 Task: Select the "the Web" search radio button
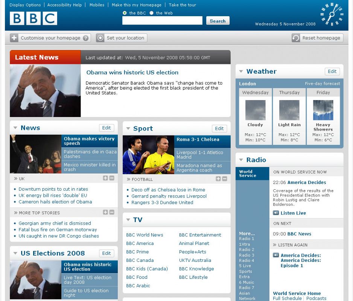coord(152,13)
